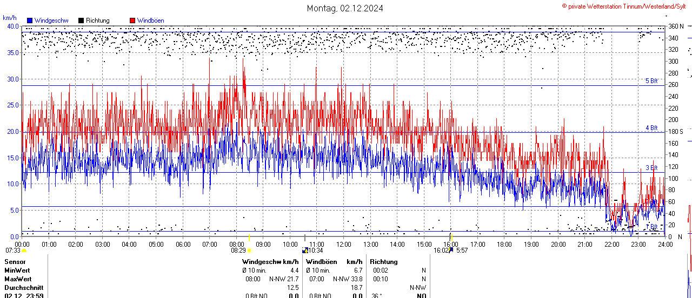
Task: Click the MaxWert row label
Action: click(18, 279)
